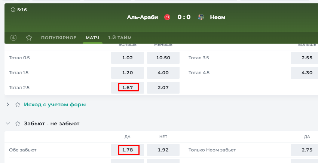
Task: Choose Обе забьют Нет at 1.92
Action: pyautogui.click(x=163, y=150)
